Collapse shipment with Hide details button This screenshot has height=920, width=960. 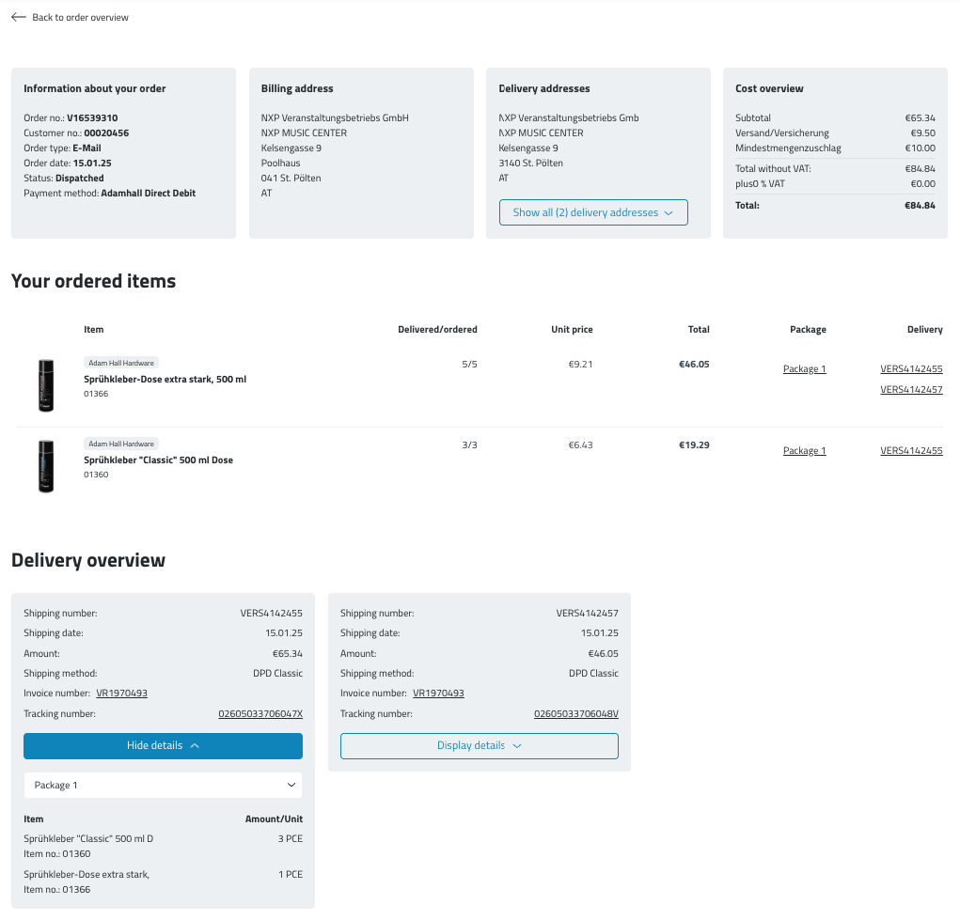pos(163,745)
